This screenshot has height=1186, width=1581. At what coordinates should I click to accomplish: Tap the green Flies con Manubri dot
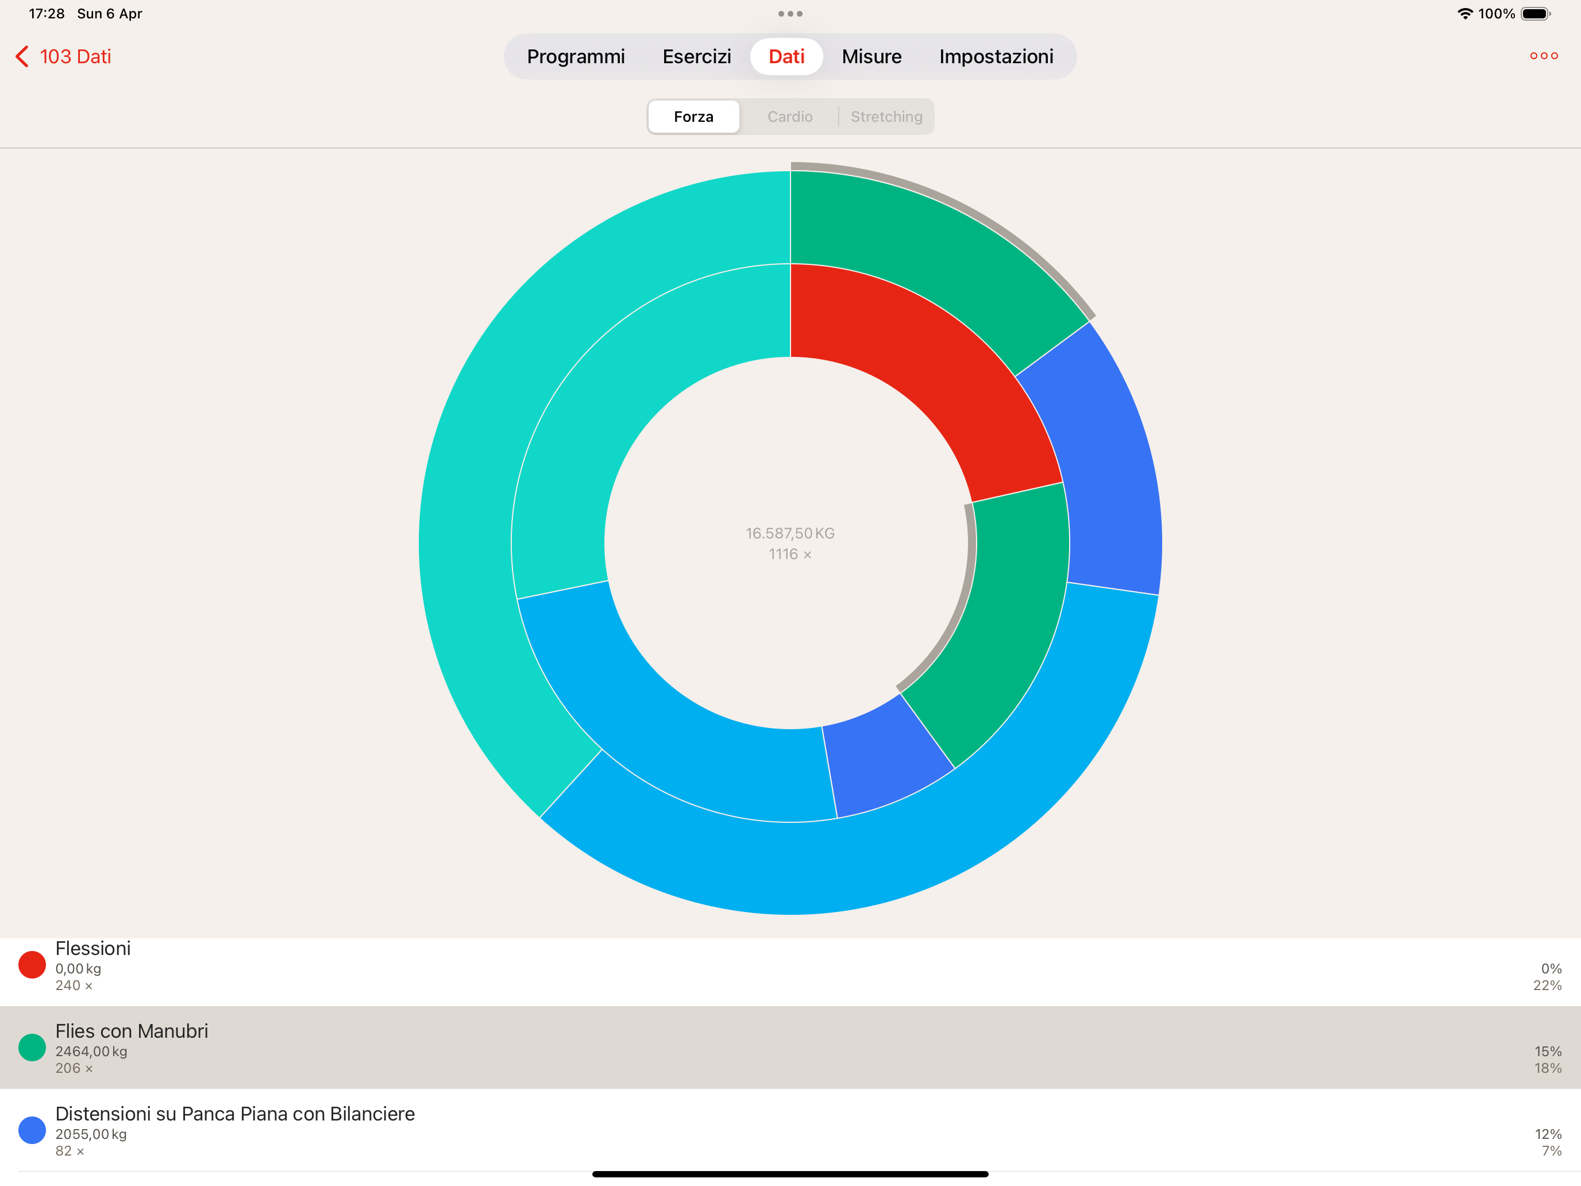pyautogui.click(x=32, y=1048)
